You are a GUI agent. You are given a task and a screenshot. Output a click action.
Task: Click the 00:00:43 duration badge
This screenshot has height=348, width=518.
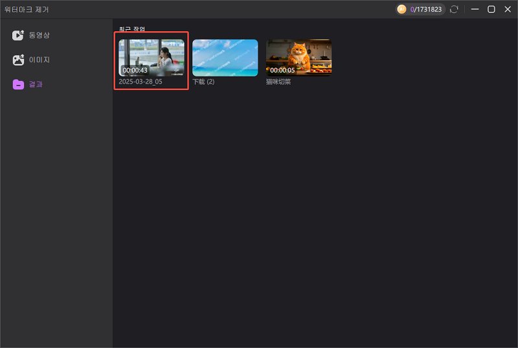135,70
